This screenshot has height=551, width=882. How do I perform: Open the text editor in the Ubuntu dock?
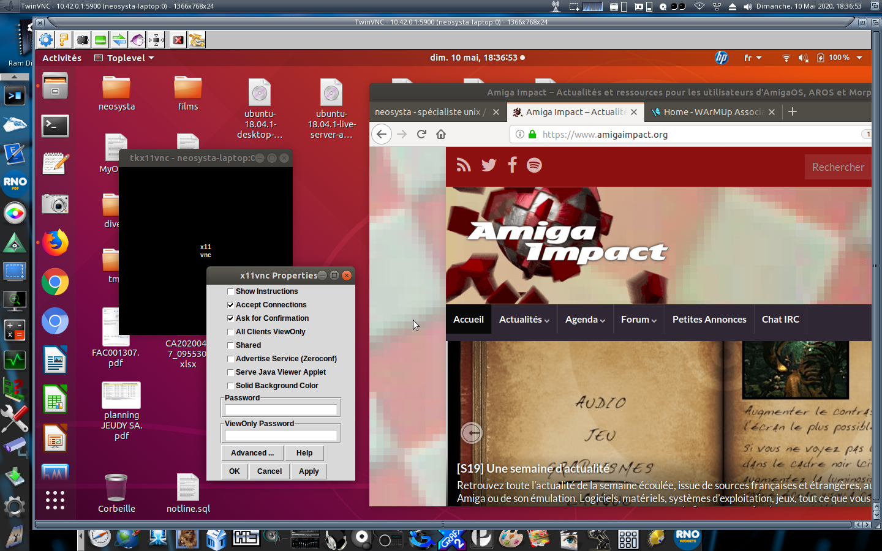tap(55, 164)
